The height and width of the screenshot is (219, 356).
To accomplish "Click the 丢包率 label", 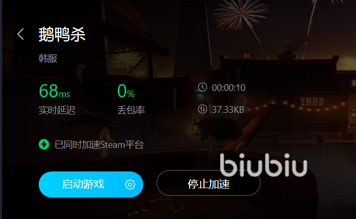I will point(131,110).
